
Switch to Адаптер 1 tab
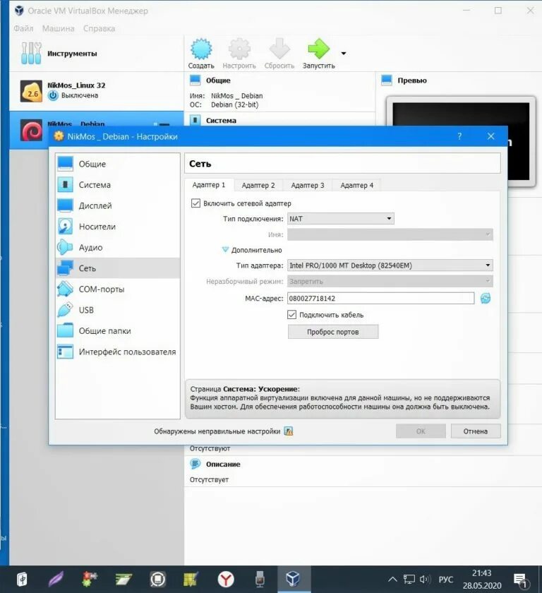tap(209, 185)
